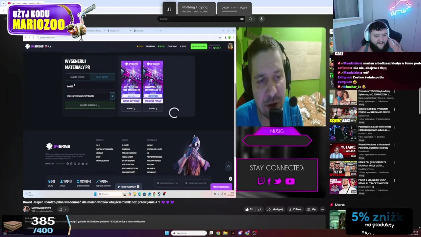Open menu for 'Poznałem teściową' video
This screenshot has width=421, height=237.
pyautogui.click(x=394, y=92)
